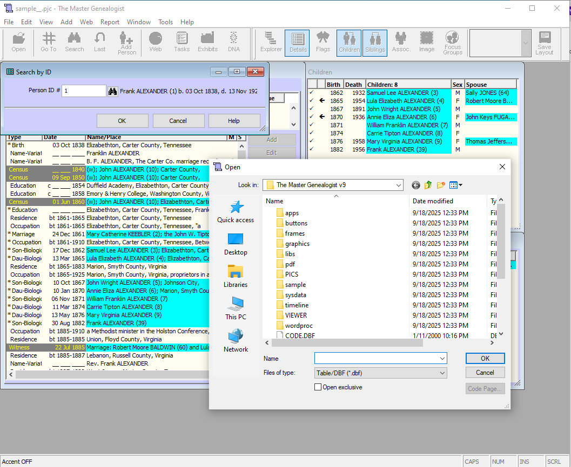Viewport: 571px width, 467px height.
Task: Toggle the Siblings window button
Action: (375, 42)
